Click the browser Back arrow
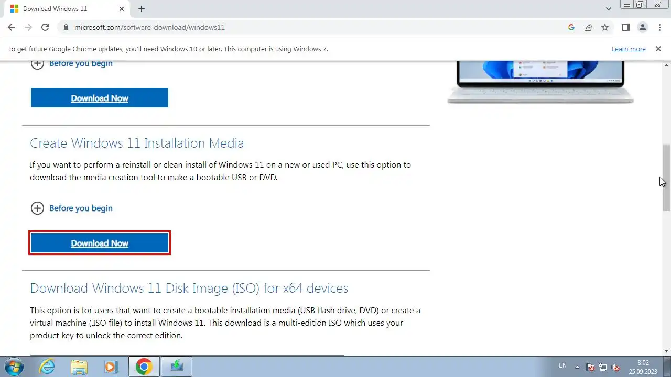671x377 pixels. pyautogui.click(x=12, y=27)
